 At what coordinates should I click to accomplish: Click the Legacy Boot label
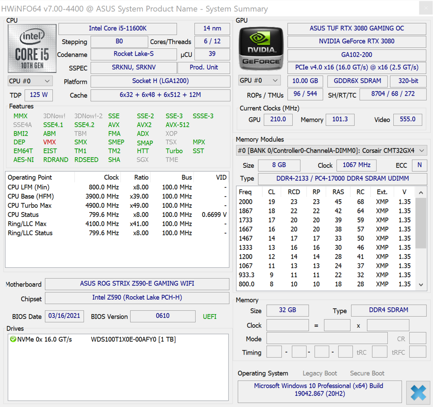pyautogui.click(x=320, y=373)
